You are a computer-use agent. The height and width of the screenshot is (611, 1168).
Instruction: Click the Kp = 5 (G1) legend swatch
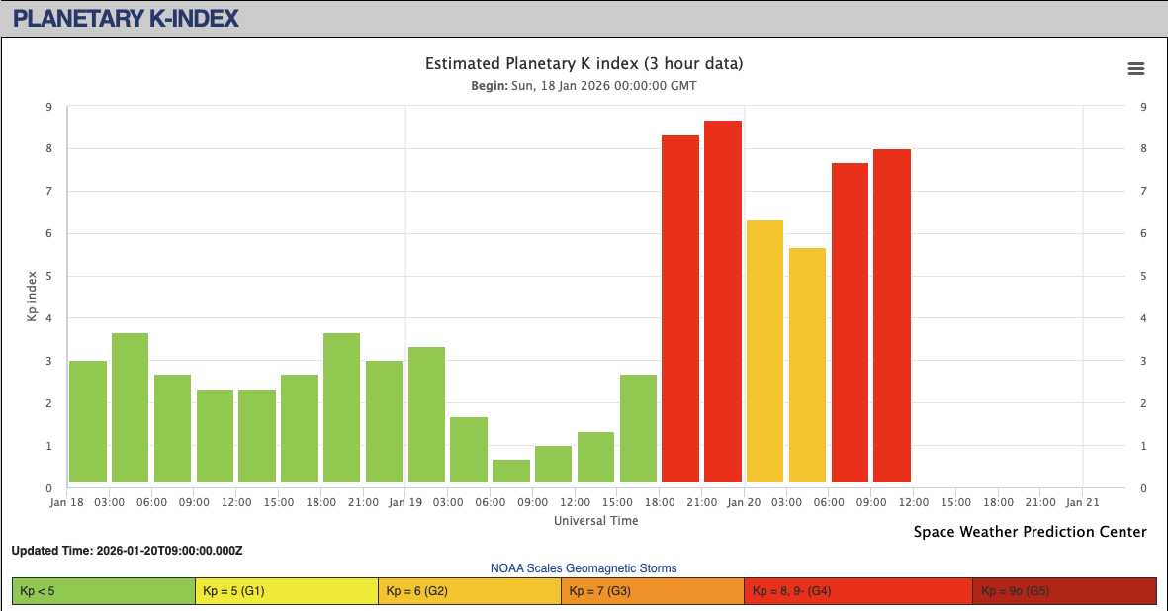click(x=287, y=591)
